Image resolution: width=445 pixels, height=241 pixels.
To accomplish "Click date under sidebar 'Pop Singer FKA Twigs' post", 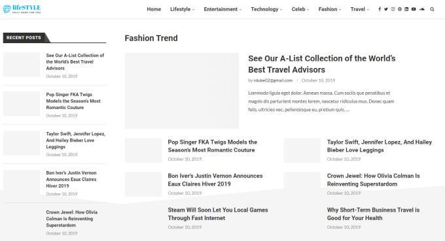I will coord(62,116).
